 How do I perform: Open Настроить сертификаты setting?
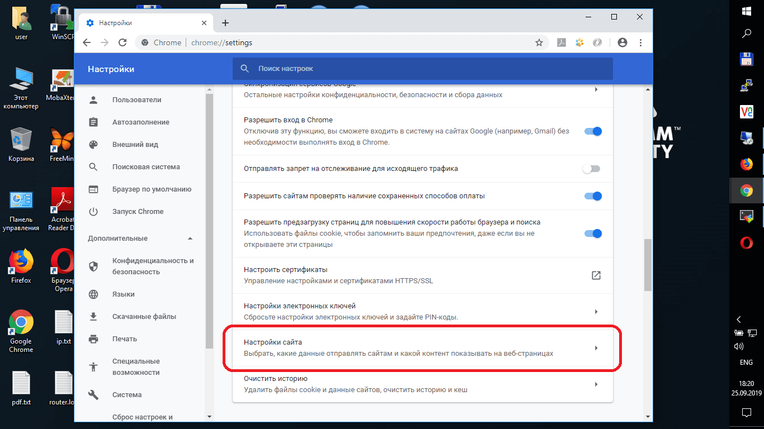(x=423, y=275)
